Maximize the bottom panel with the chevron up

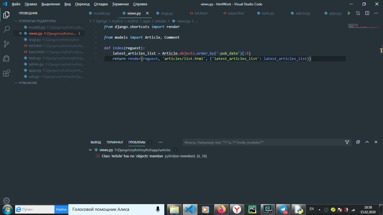[367, 142]
